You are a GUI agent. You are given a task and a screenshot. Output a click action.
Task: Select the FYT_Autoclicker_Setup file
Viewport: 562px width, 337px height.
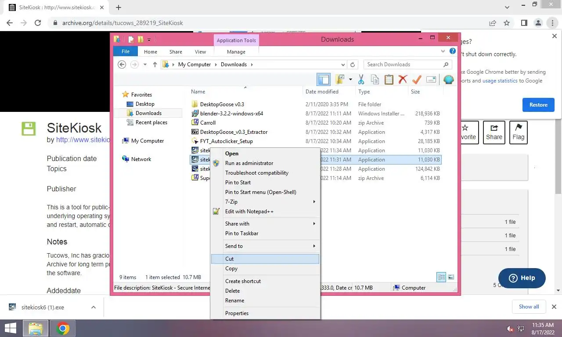click(227, 141)
